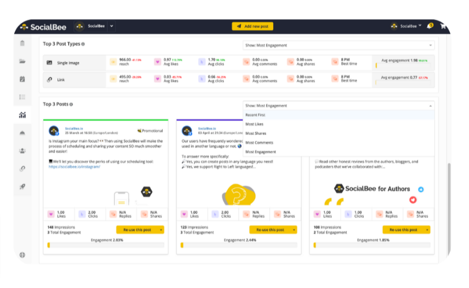Viewport: 469px width, 288px height.
Task: Click the yellow question mark post image
Action: coord(239,194)
